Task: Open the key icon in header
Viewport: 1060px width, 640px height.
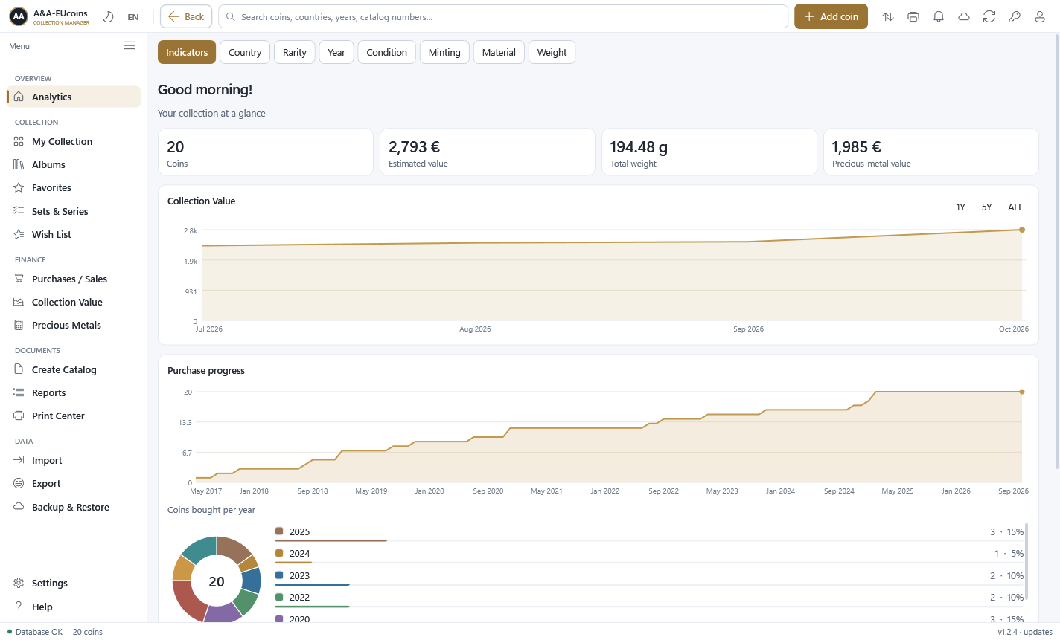Action: (x=1015, y=16)
